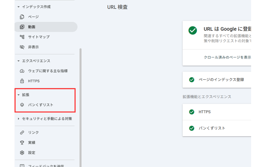Screen dimensions: 268x167
Task: Click the サイトマップ sitemap icon
Action: (22, 37)
